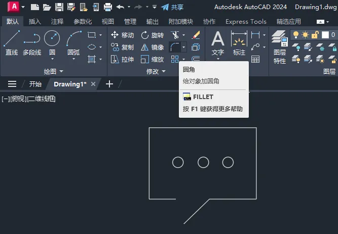Viewport: 338px width, 234px height.
Task: Click the Undo arrow icon
Action: click(120, 7)
